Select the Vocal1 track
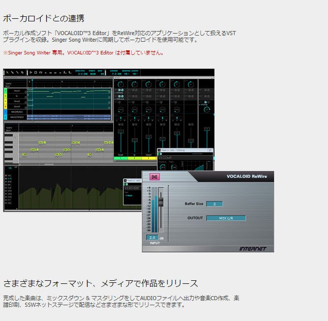Viewport: 328px width, 321px height. point(17,91)
